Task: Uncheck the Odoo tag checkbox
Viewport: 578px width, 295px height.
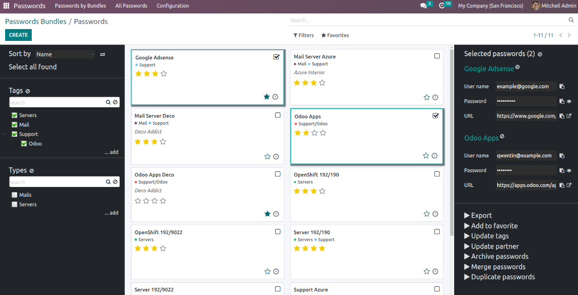Action: click(x=24, y=144)
